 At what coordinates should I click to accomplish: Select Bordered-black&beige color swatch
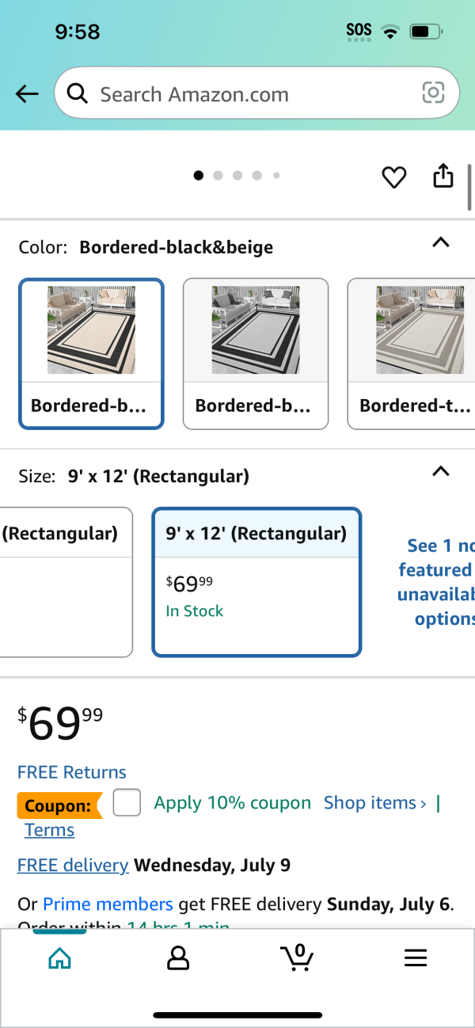(x=91, y=353)
